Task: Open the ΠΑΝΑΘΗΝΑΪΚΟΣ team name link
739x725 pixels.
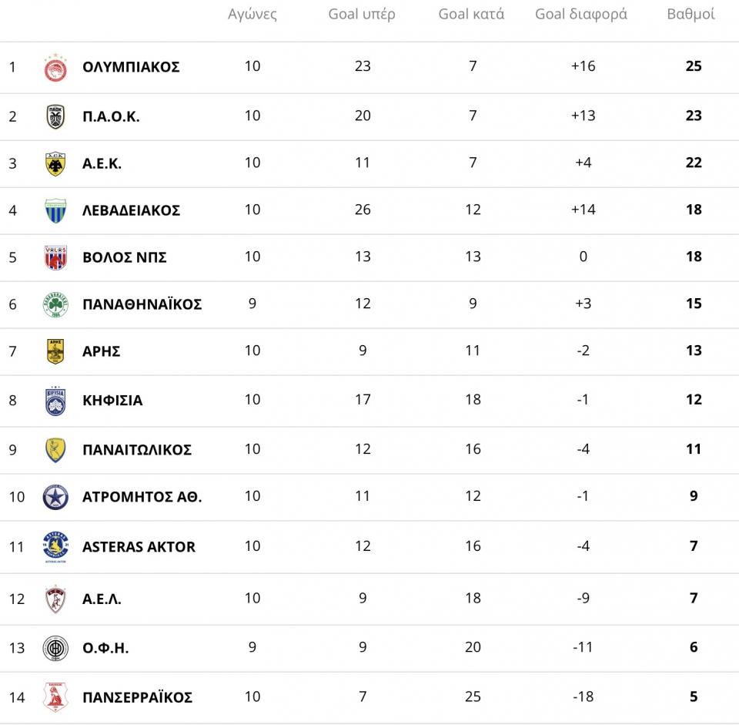Action: coord(142,304)
